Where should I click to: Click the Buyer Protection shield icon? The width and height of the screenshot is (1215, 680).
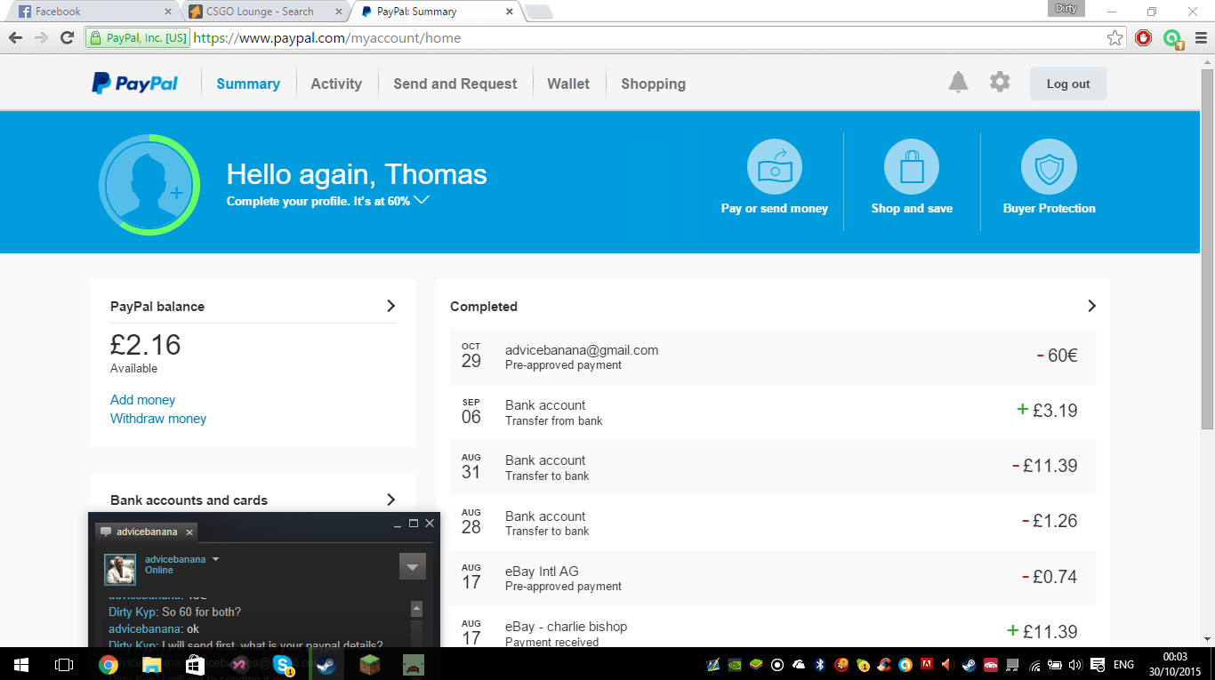tap(1050, 166)
